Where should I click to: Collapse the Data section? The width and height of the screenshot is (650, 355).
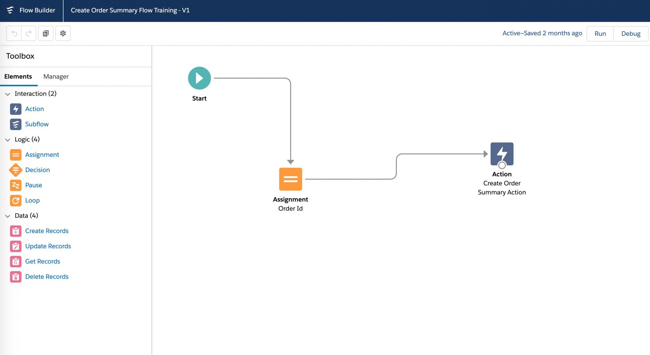click(x=8, y=216)
